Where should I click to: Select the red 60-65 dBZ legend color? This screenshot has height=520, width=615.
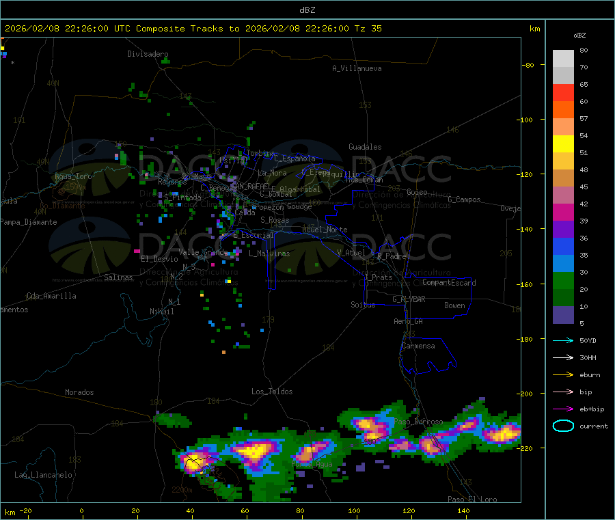click(563, 93)
